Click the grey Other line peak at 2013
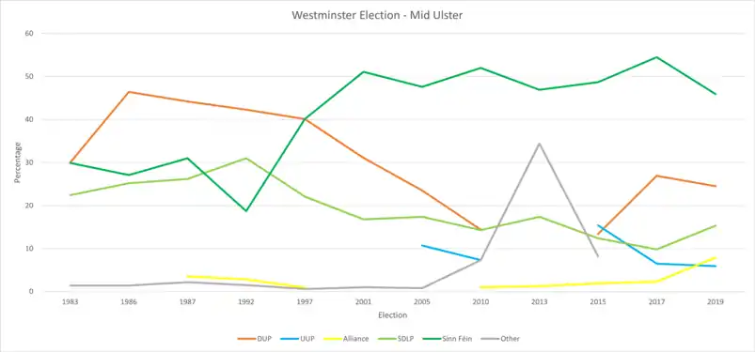This screenshot has width=755, height=352. click(x=539, y=144)
